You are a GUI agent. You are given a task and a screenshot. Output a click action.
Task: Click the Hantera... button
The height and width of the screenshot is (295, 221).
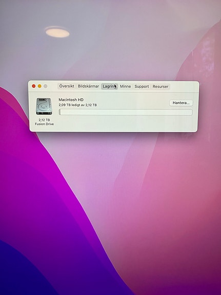(x=181, y=103)
